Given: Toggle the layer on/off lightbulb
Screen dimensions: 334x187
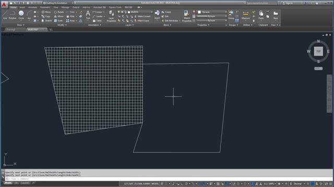Looking at the screenshot, I should tap(119, 12).
